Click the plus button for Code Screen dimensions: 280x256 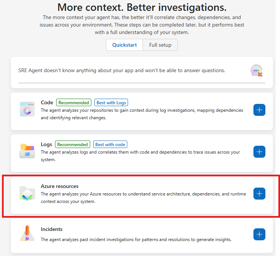(259, 110)
